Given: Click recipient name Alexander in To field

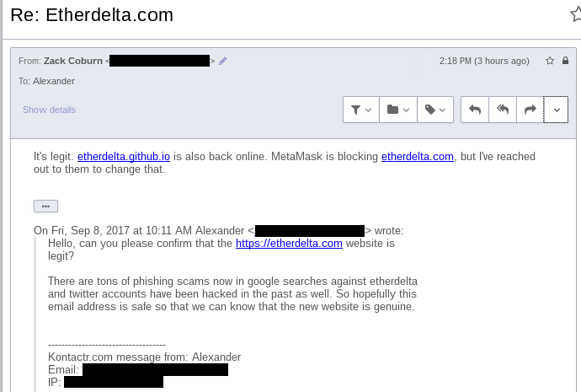Looking at the screenshot, I should (x=54, y=81).
